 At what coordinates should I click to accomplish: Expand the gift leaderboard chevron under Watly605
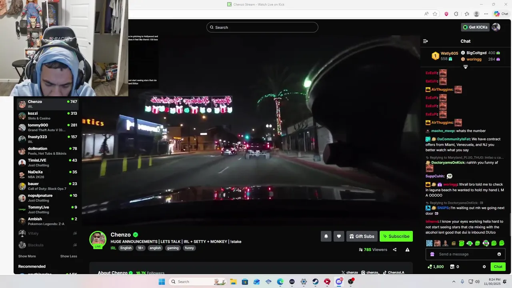466,67
